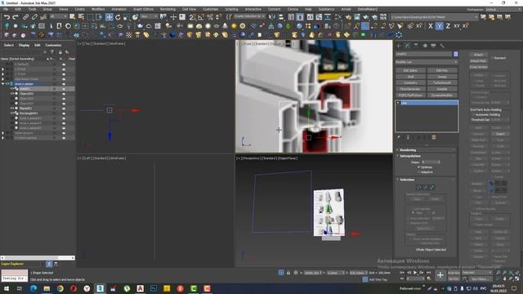523x294 pixels.
Task: Toggle the Angle Snap icon
Action: [x=201, y=17]
